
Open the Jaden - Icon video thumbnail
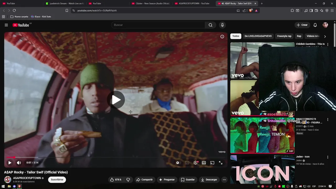262,169
